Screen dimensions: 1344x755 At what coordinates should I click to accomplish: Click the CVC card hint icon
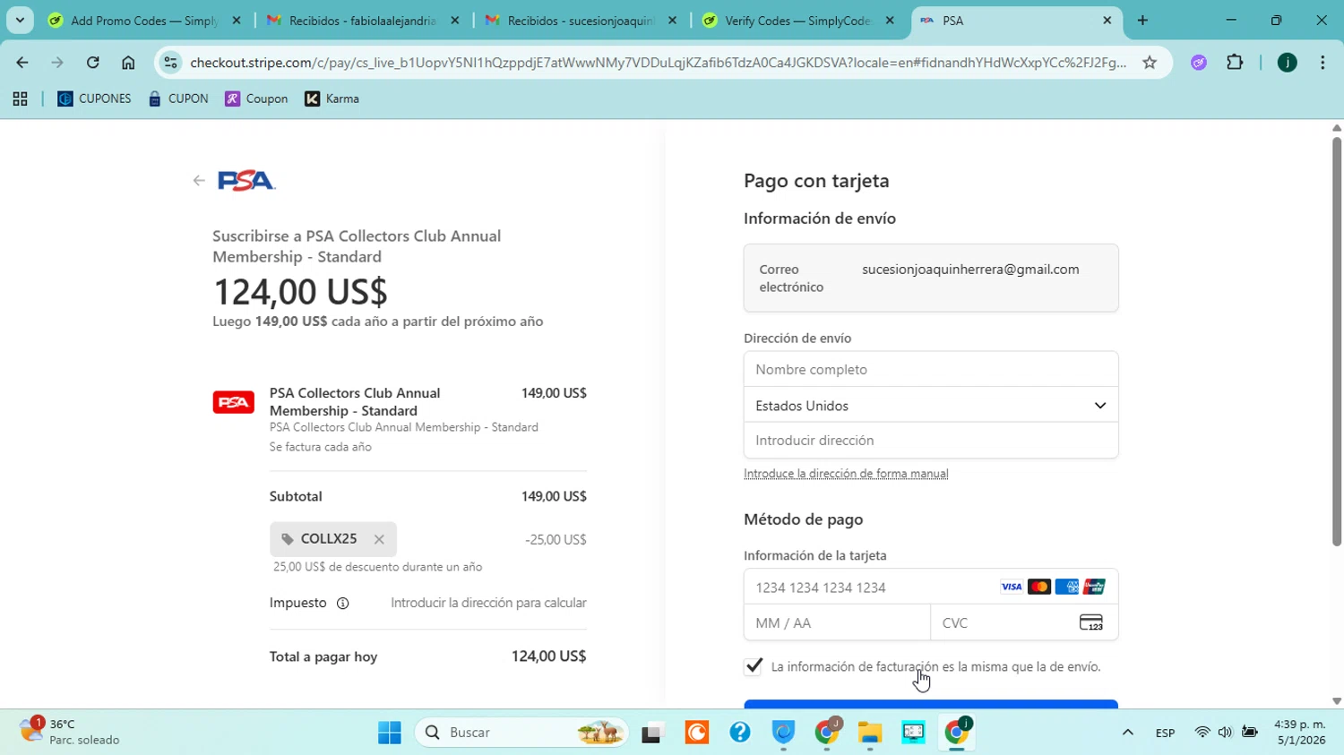click(1090, 622)
